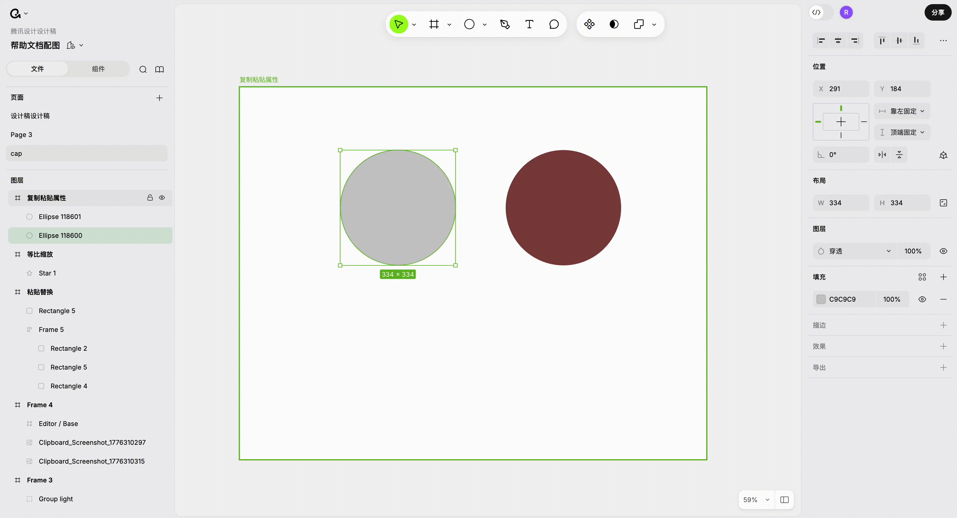
Task: Toggle fill C9C9C9 visibility eye
Action: 922,300
